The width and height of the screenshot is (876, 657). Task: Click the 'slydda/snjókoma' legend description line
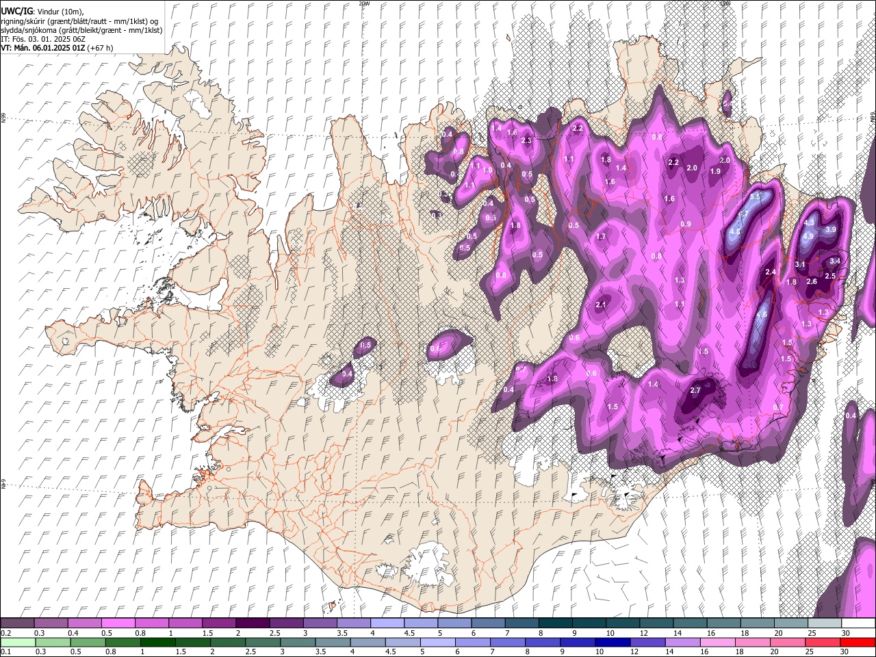[x=81, y=30]
